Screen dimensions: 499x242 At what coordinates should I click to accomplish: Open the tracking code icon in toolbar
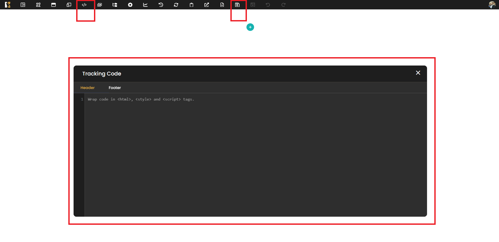coord(84,5)
